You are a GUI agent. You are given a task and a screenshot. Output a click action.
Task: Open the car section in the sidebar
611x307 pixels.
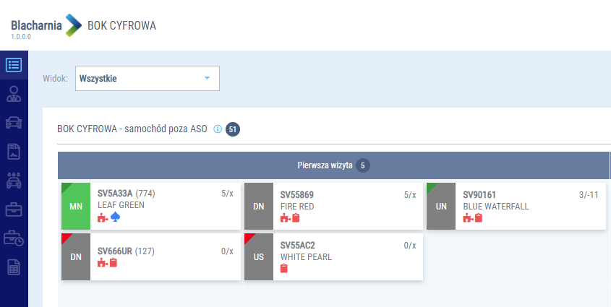point(14,122)
